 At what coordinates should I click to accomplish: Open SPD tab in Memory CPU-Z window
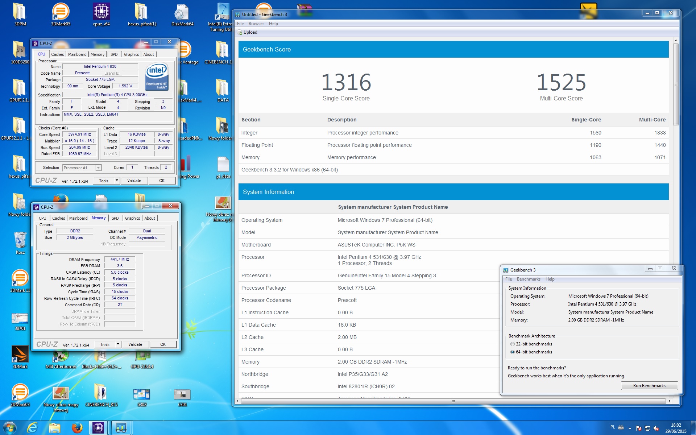(x=115, y=218)
